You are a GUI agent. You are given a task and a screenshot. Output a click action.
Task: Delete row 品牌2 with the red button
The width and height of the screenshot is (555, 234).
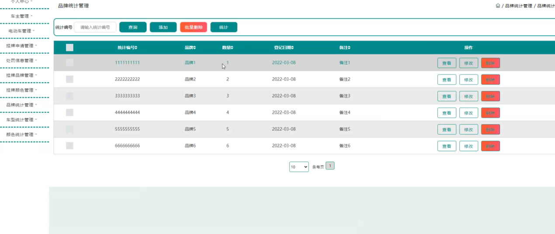[x=490, y=80]
